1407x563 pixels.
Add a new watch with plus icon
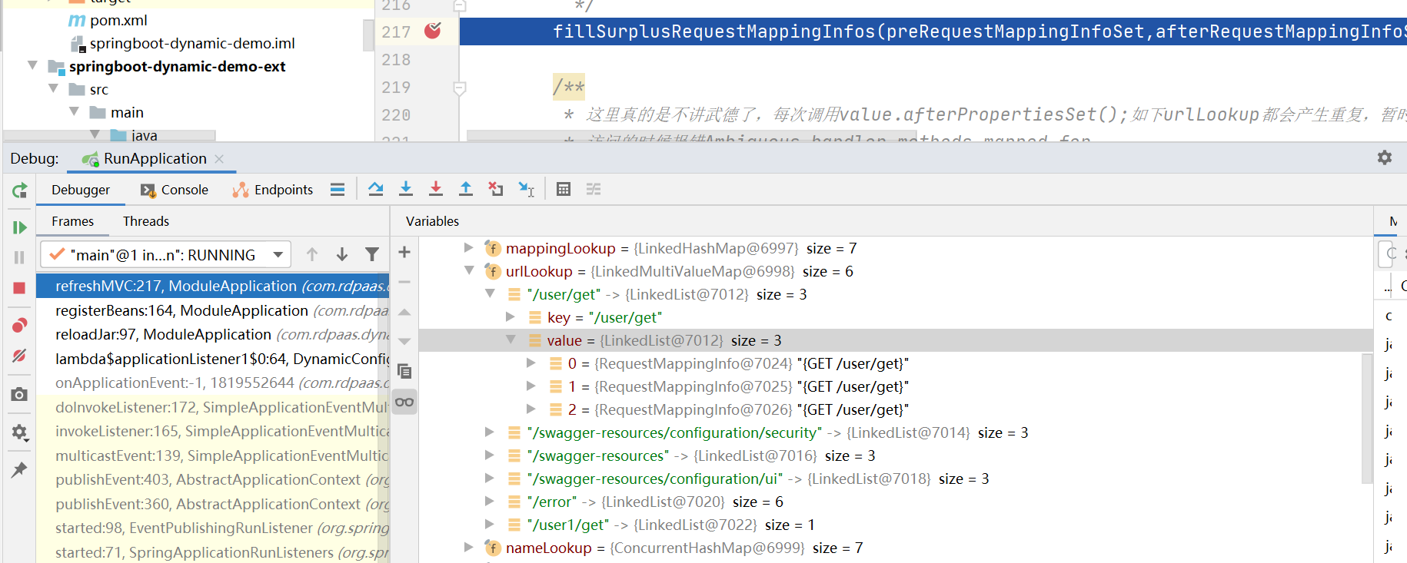click(404, 252)
